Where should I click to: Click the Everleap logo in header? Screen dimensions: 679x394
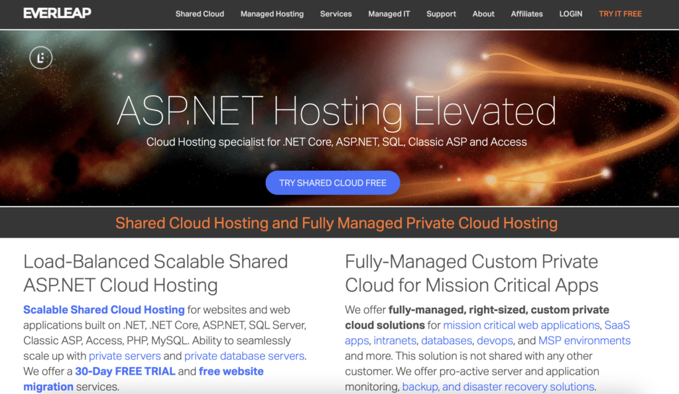[57, 13]
